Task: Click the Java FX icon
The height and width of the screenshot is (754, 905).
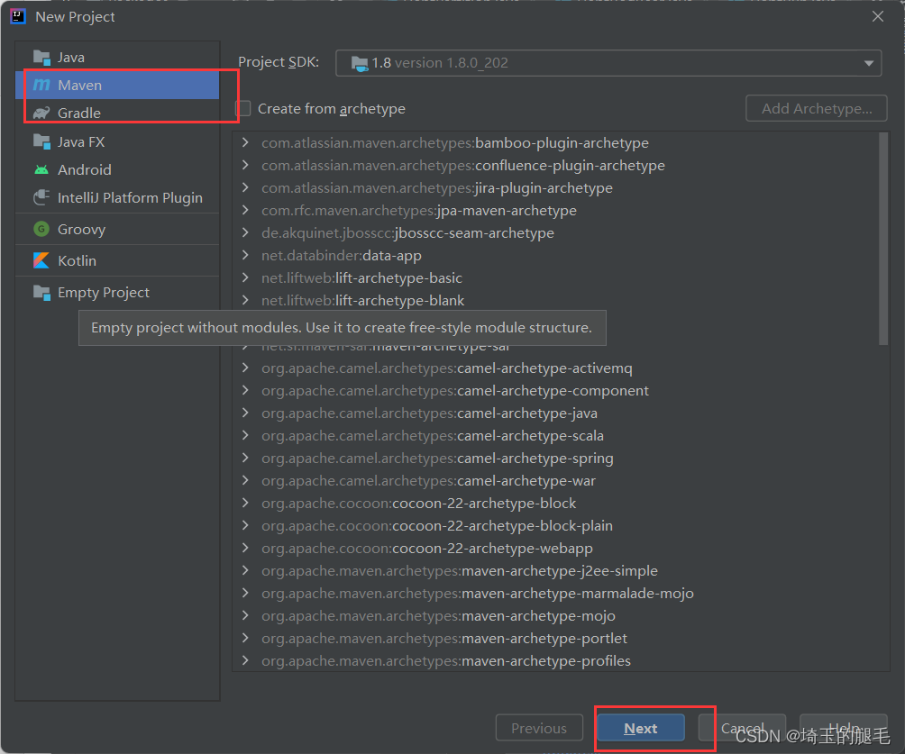Action: (x=41, y=141)
